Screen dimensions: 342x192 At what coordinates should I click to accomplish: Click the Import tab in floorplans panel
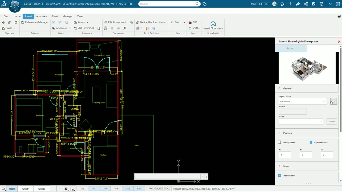291,48
